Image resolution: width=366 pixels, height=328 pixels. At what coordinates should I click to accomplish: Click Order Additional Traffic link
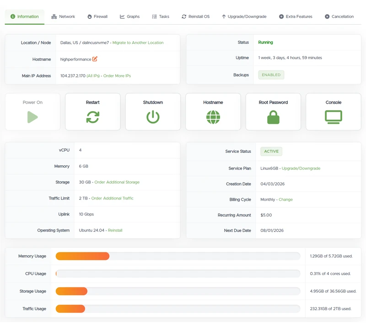pos(112,198)
